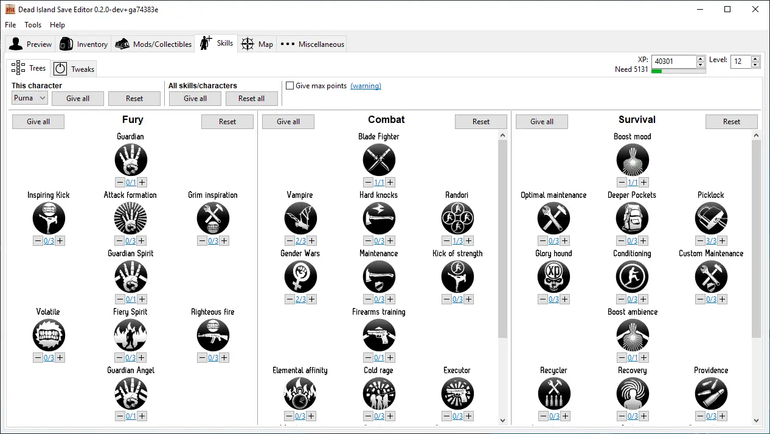
Task: Click the Guardian skill hand icon
Action: (131, 160)
